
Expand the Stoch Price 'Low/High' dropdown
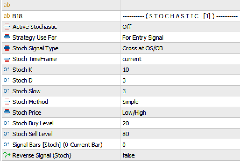(134, 113)
